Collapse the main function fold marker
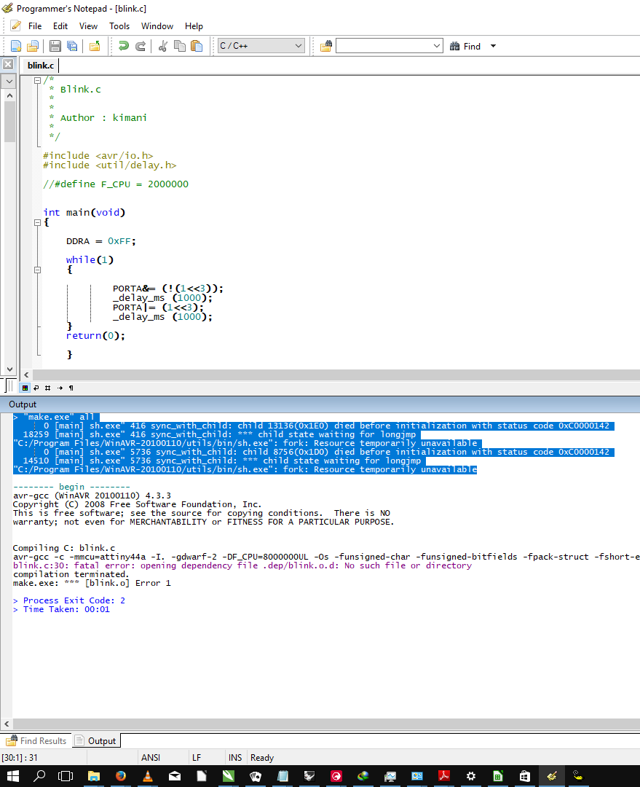Image resolution: width=640 pixels, height=787 pixels. [38, 222]
